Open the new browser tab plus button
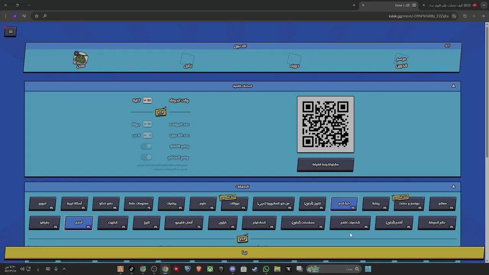The height and width of the screenshot is (275, 489). click(x=354, y=5)
